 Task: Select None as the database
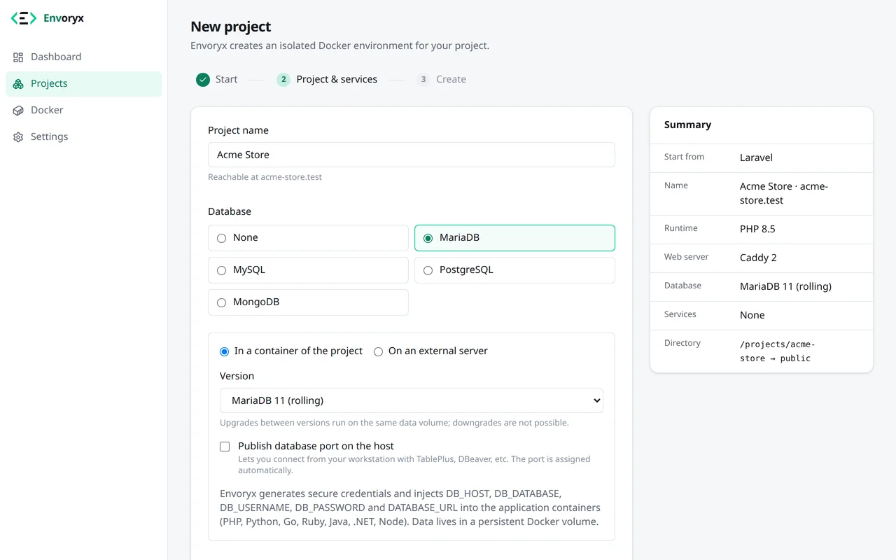click(x=308, y=238)
